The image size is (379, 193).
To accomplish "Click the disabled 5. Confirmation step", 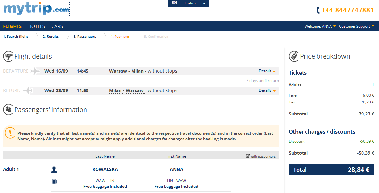I will (156, 37).
